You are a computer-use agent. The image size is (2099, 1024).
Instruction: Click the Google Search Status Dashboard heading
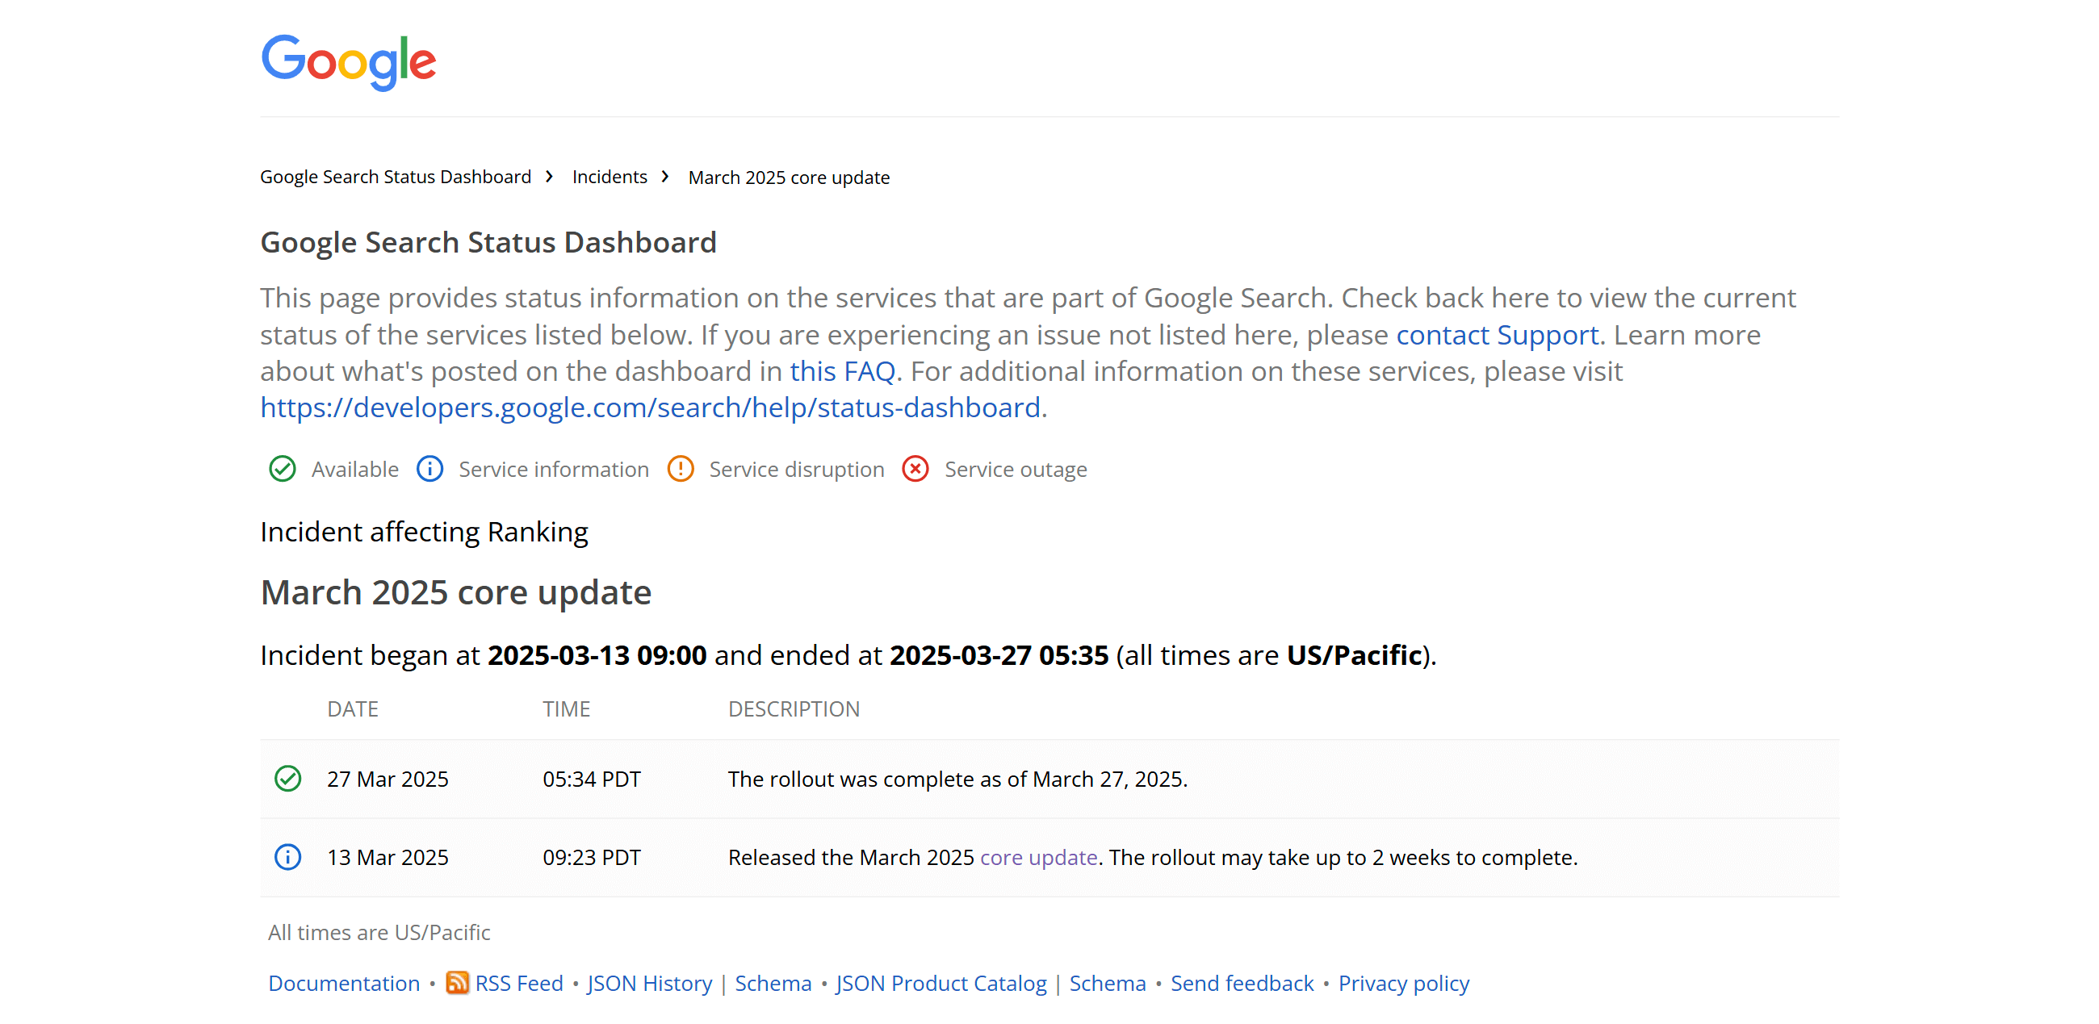(x=488, y=243)
